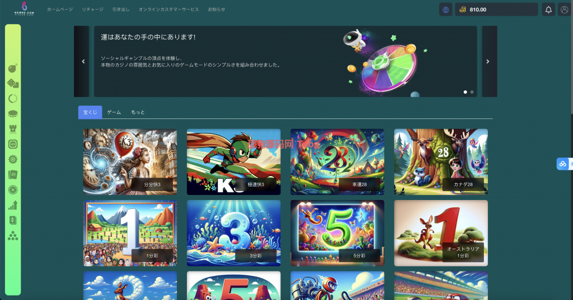The width and height of the screenshot is (573, 300).
Task: Select the 宝くじ tab
Action: (x=90, y=112)
